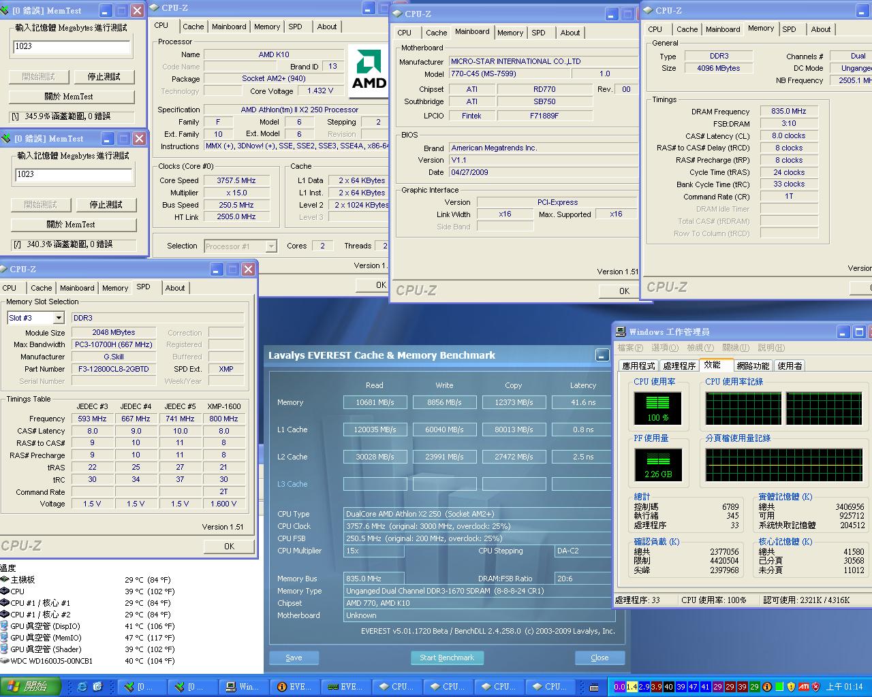Switch to 應用程式 tab in Task Manager

638,366
